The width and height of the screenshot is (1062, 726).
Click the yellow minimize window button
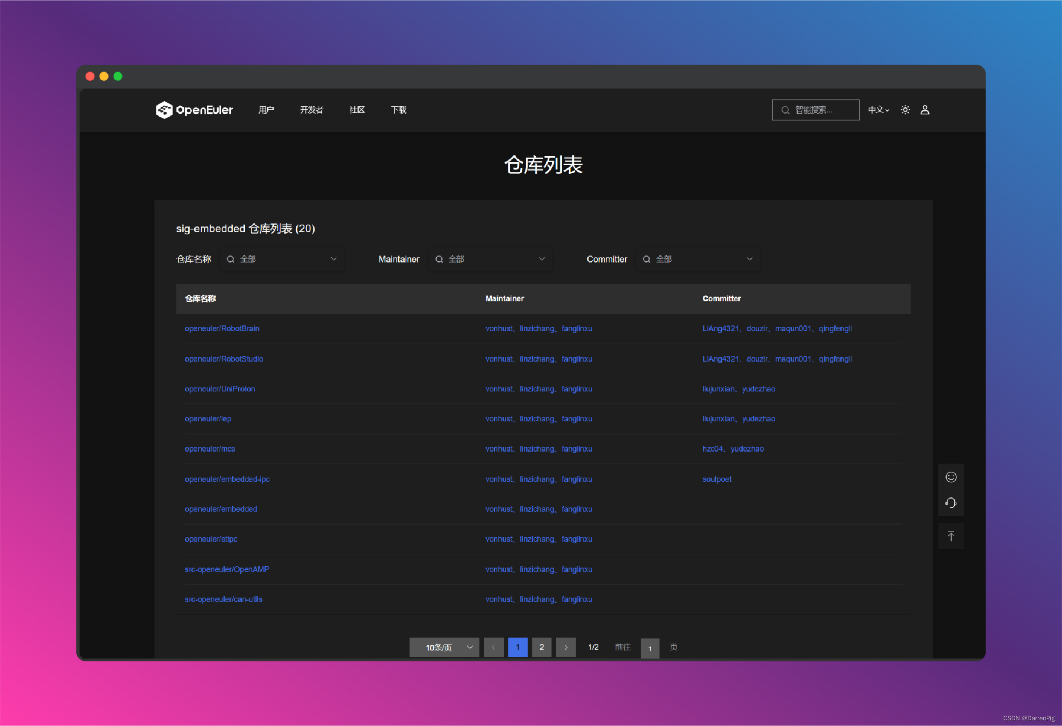(x=104, y=76)
